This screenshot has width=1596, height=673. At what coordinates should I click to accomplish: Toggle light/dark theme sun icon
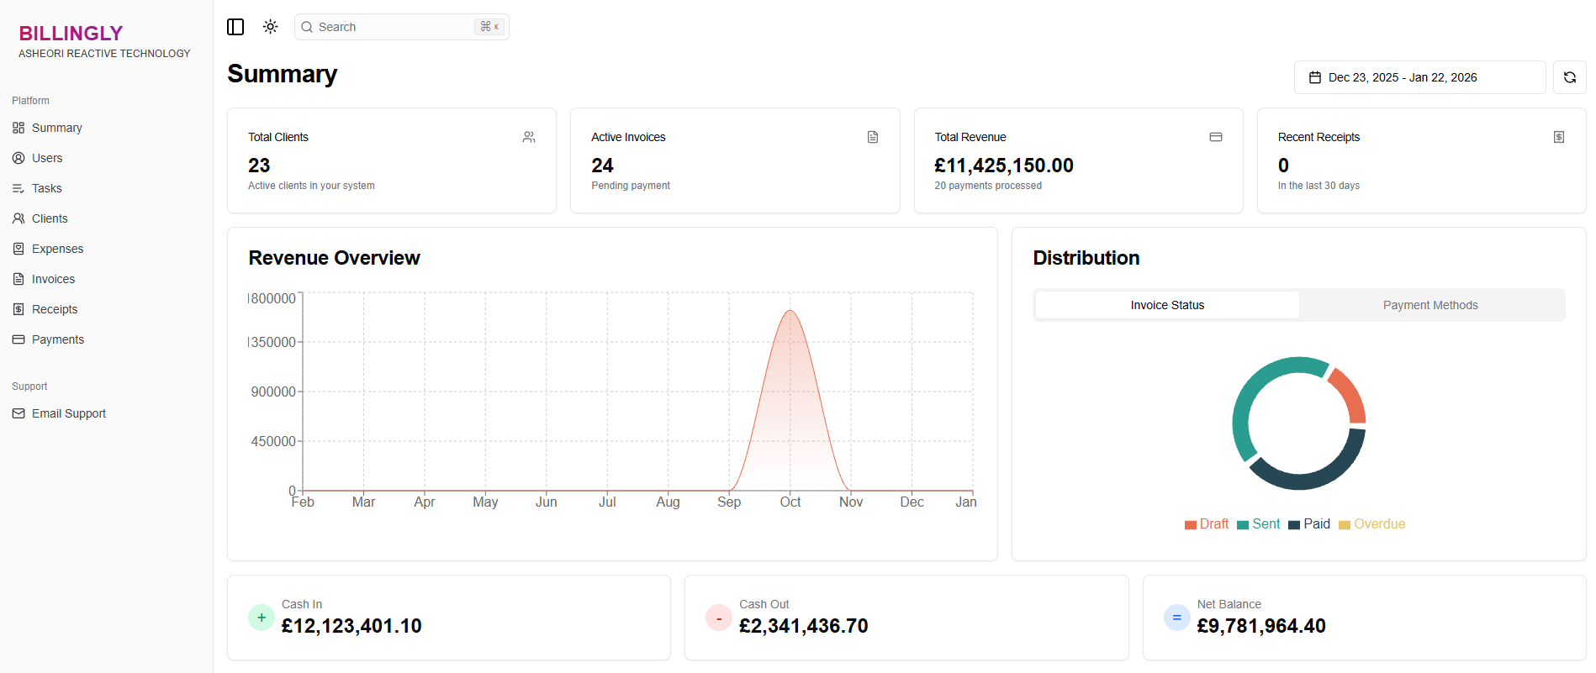click(270, 27)
